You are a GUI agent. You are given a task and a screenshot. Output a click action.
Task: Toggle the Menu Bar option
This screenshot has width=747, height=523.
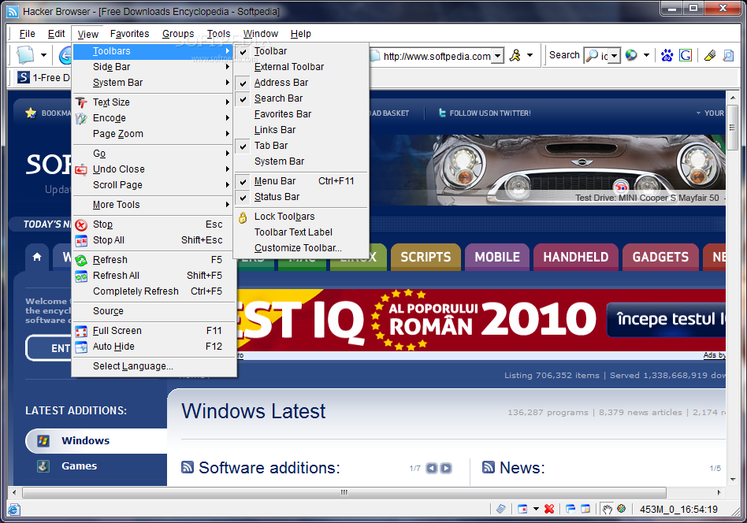point(302,181)
